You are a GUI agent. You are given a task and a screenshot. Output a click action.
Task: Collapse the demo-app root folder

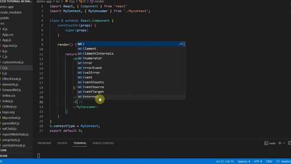click(7, 7)
